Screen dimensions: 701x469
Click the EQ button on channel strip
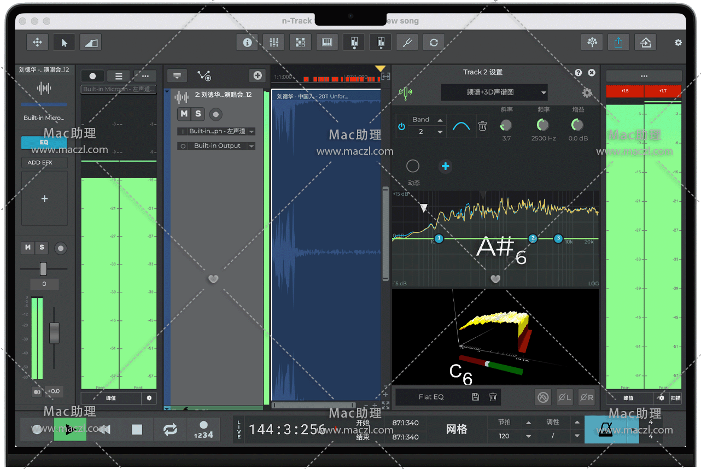coord(44,143)
